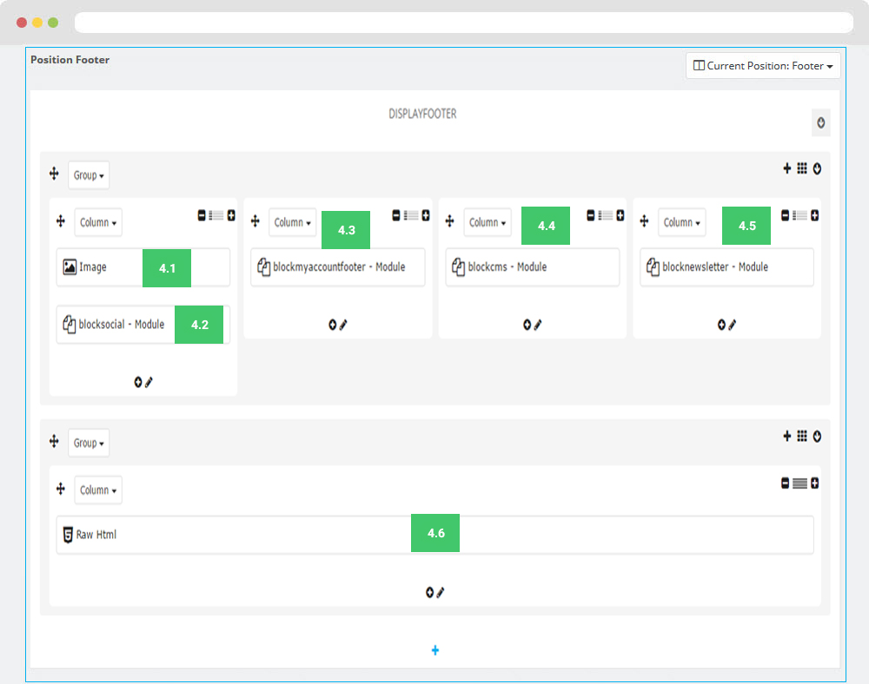Click the collapse arrow icon beside DISPLAYFOOTER
The height and width of the screenshot is (684, 869).
[820, 123]
